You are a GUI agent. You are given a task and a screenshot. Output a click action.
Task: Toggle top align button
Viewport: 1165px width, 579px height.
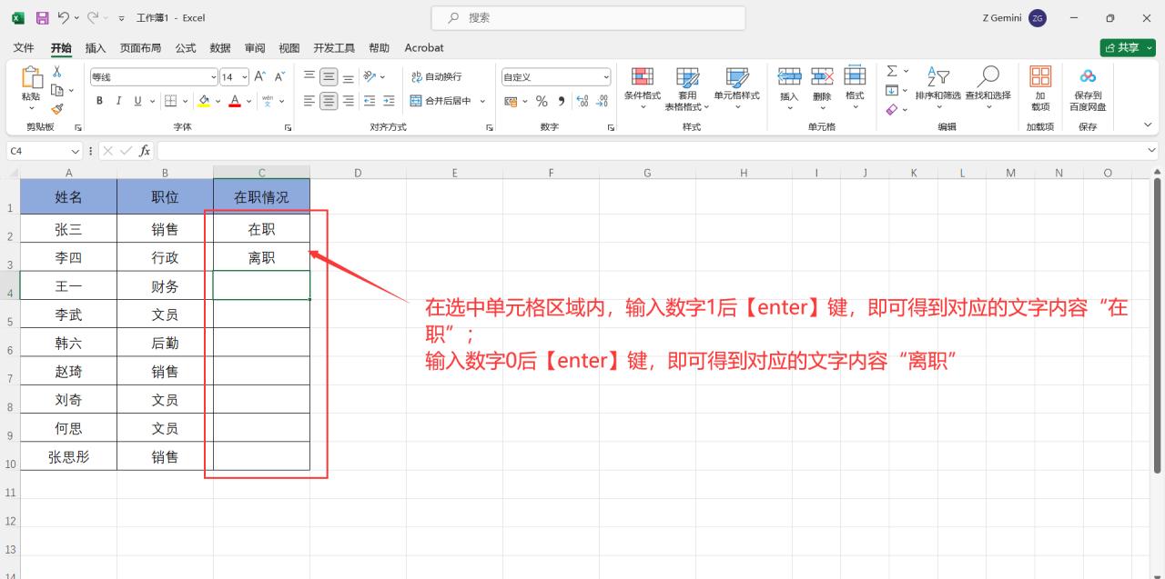[x=309, y=77]
